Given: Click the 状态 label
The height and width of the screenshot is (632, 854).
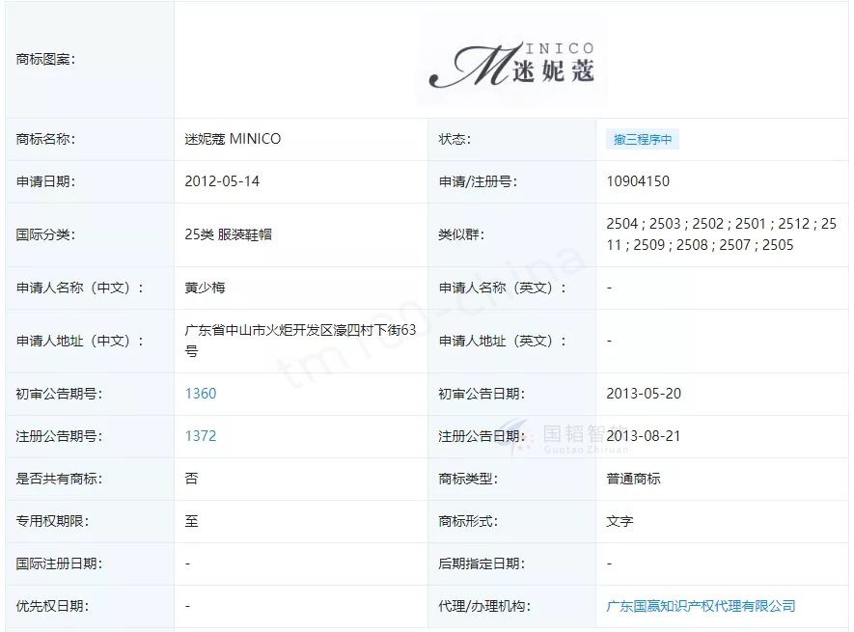Looking at the screenshot, I should 455,139.
